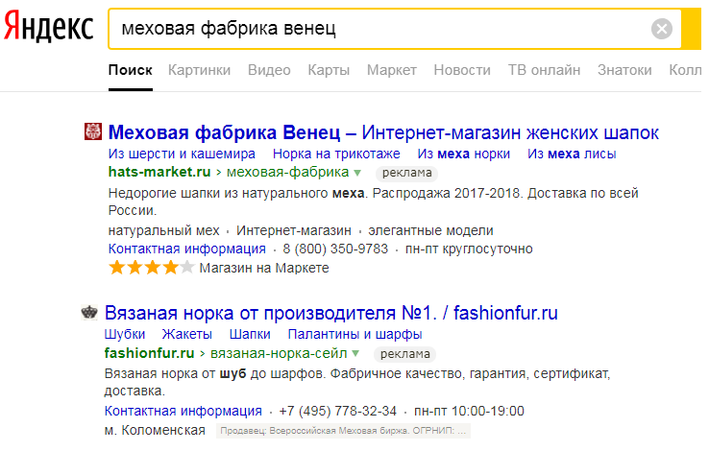Click the натуральный мех text
The width and height of the screenshot is (709, 451).
163,230
